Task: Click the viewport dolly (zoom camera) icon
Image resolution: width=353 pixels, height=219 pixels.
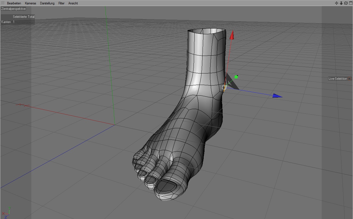Action: pos(341,3)
